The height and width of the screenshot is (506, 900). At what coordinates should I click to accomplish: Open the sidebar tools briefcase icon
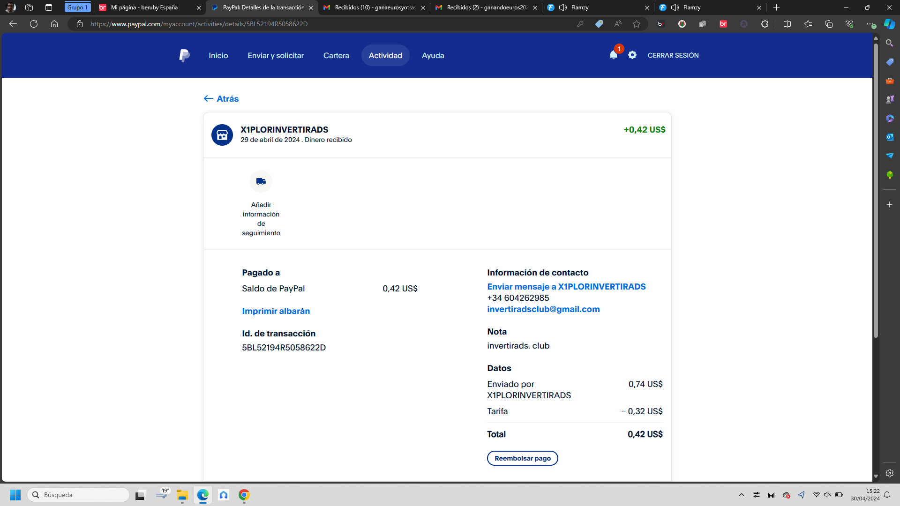(889, 81)
